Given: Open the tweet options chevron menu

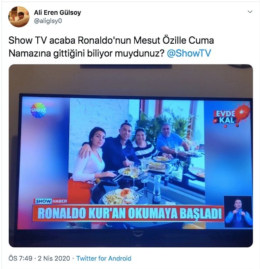Looking at the screenshot, I should [x=250, y=12].
